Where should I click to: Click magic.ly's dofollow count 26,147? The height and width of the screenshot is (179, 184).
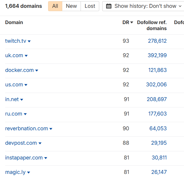(x=159, y=172)
